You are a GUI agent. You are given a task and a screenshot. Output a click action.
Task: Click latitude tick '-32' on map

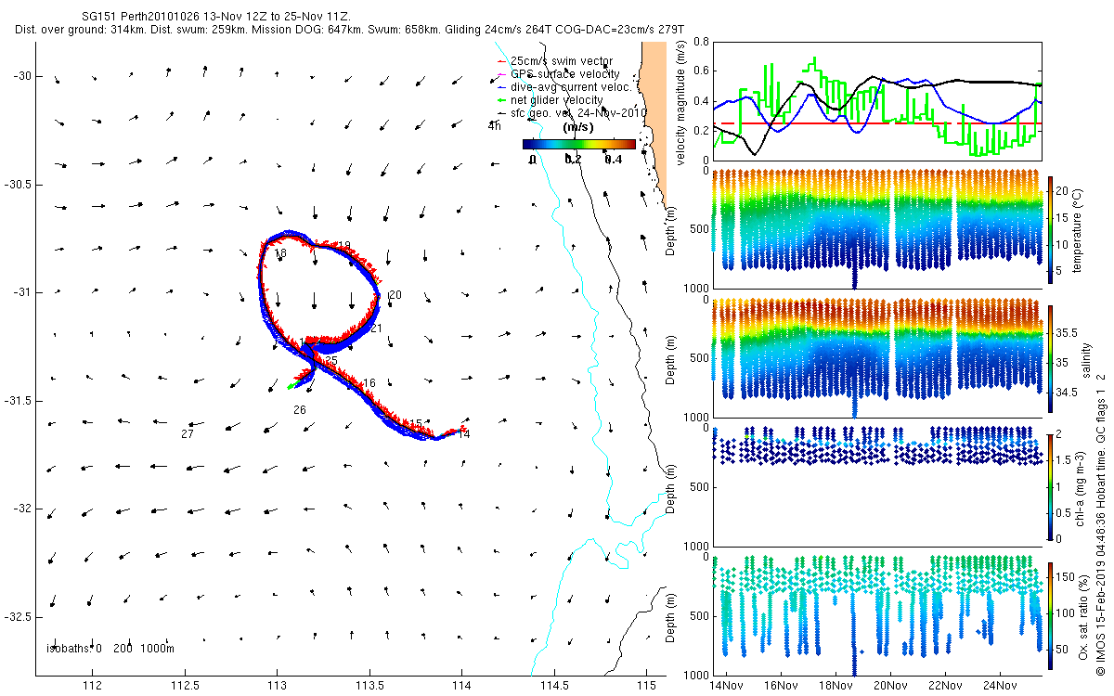[x=22, y=509]
